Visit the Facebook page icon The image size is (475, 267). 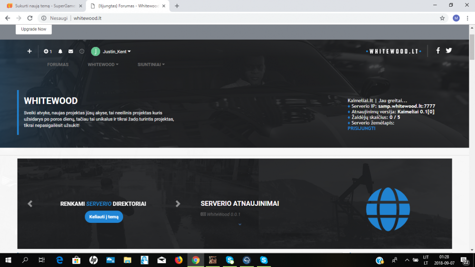(x=438, y=50)
